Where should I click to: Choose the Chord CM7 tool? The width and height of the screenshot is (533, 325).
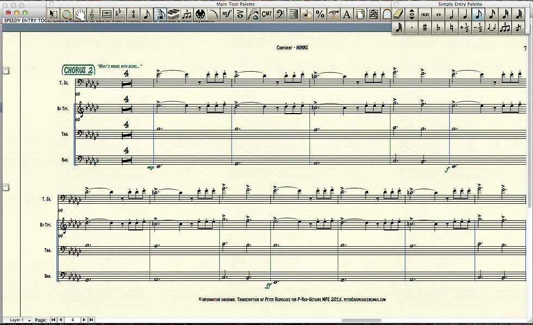pos(266,14)
